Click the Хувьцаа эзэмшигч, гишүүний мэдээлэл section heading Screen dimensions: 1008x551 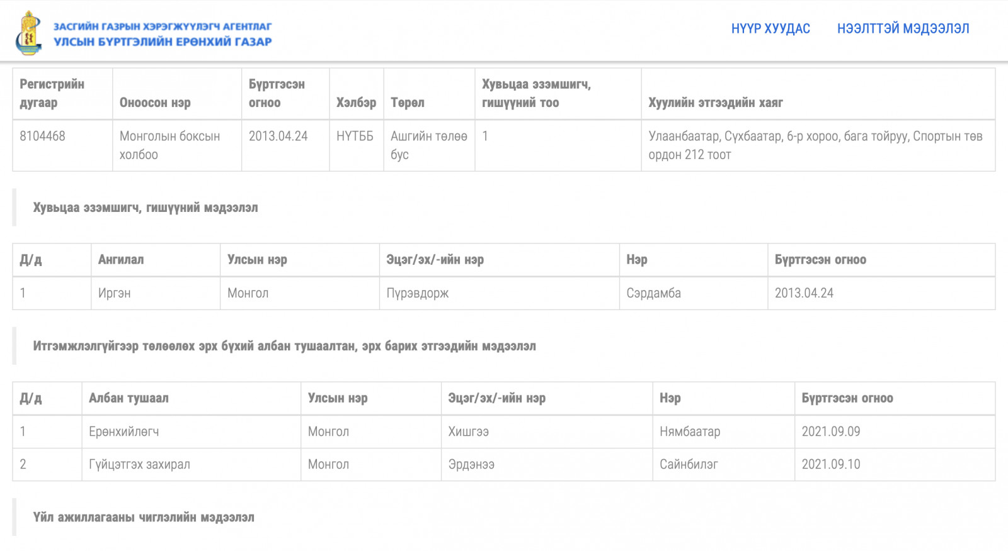(x=146, y=208)
